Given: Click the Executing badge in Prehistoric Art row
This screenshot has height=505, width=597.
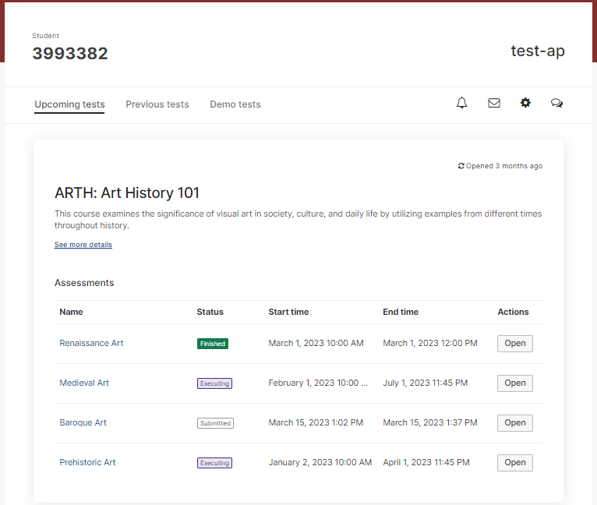Looking at the screenshot, I should pyautogui.click(x=214, y=463).
